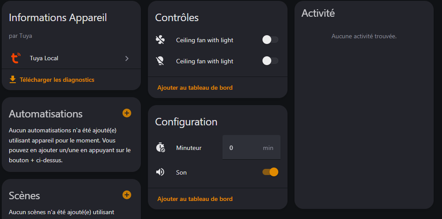Expand the Tuya Local chevron
Screen dimensions: 442x219
(127, 58)
